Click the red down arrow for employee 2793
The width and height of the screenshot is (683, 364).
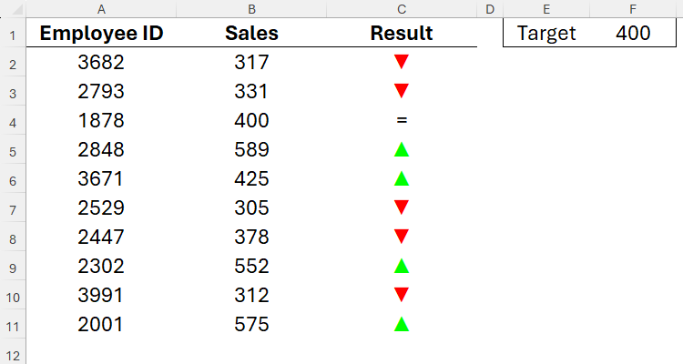pyautogui.click(x=402, y=91)
